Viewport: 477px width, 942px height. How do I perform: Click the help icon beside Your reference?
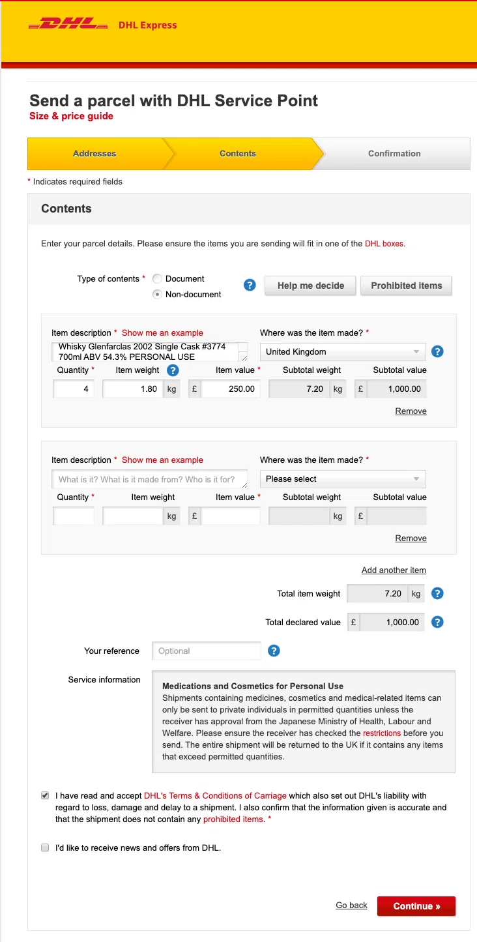(274, 651)
